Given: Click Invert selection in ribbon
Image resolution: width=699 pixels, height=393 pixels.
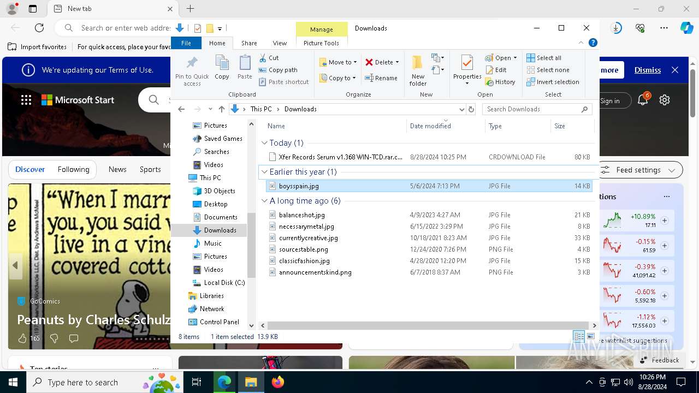Looking at the screenshot, I should coord(553,82).
